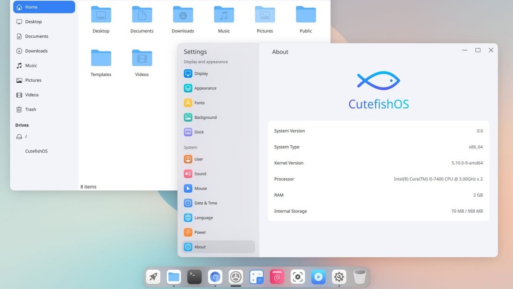Screen dimensions: 513x289
Task: Open Appearance settings icon
Action: tap(188, 88)
